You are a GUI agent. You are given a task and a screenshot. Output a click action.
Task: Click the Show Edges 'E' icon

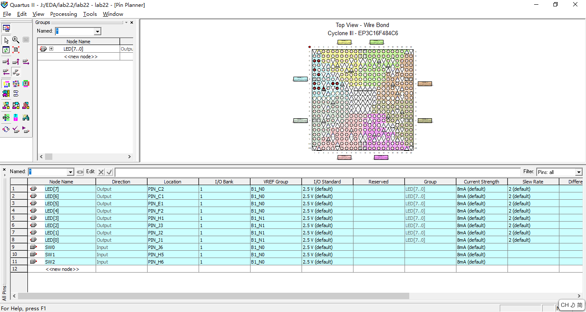(x=26, y=84)
